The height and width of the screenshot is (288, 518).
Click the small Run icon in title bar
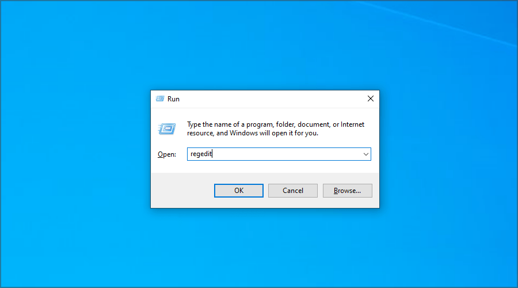[161, 98]
